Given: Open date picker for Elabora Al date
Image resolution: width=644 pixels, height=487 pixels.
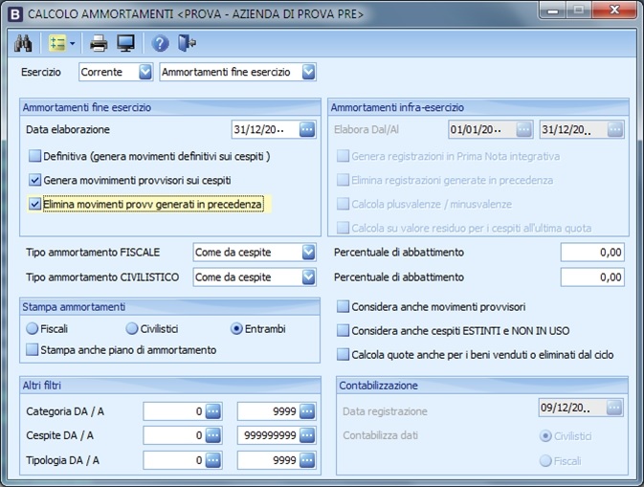Looking at the screenshot, I should [x=615, y=129].
